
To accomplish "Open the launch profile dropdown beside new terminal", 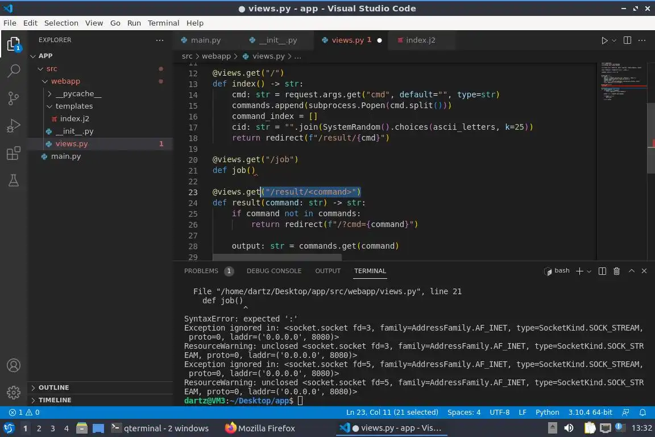I will click(589, 271).
